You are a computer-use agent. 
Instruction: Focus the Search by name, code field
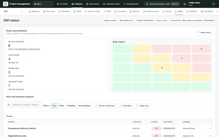pos(24,105)
